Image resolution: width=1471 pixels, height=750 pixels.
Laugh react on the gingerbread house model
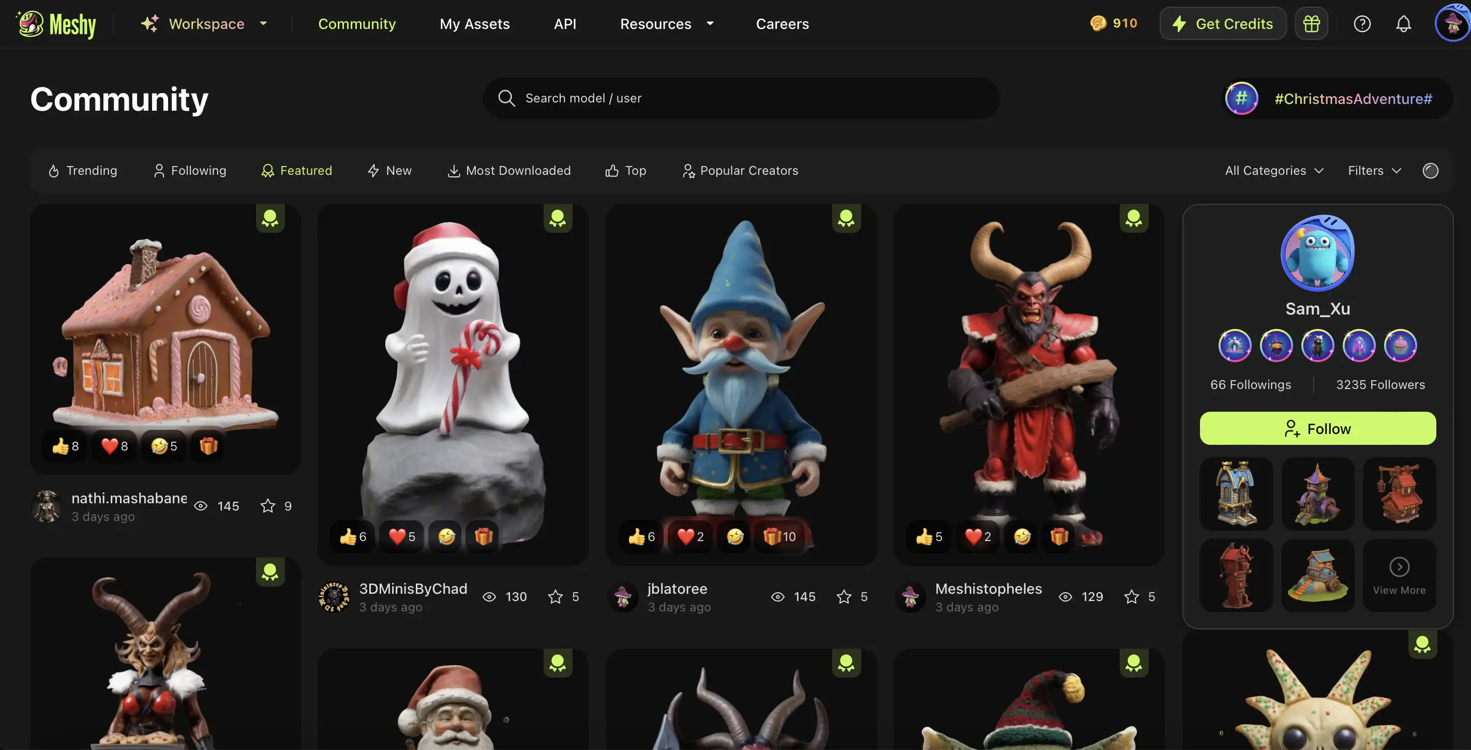(164, 446)
